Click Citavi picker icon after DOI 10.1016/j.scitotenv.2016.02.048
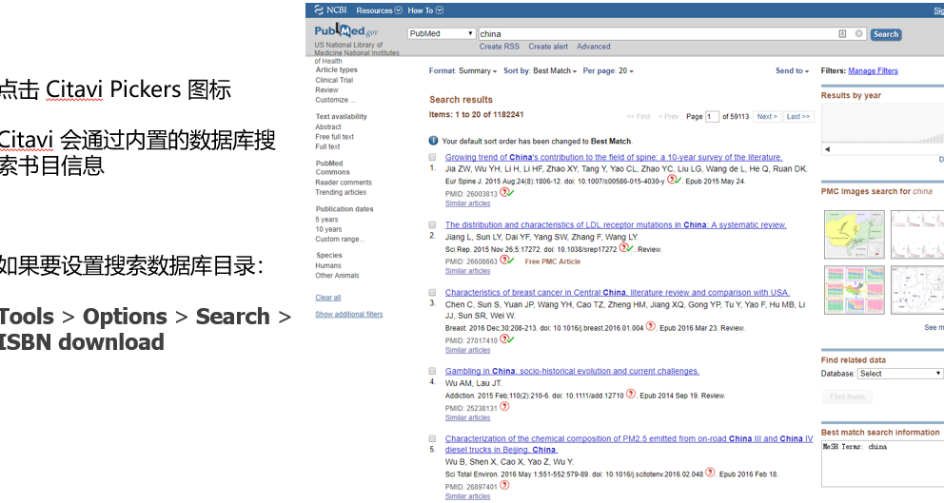Screen dimensions: 944x503 coord(711,473)
